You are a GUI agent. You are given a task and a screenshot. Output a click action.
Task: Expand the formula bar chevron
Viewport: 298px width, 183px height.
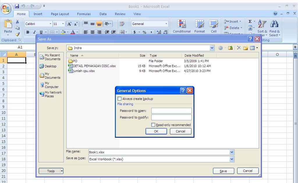click(x=295, y=47)
